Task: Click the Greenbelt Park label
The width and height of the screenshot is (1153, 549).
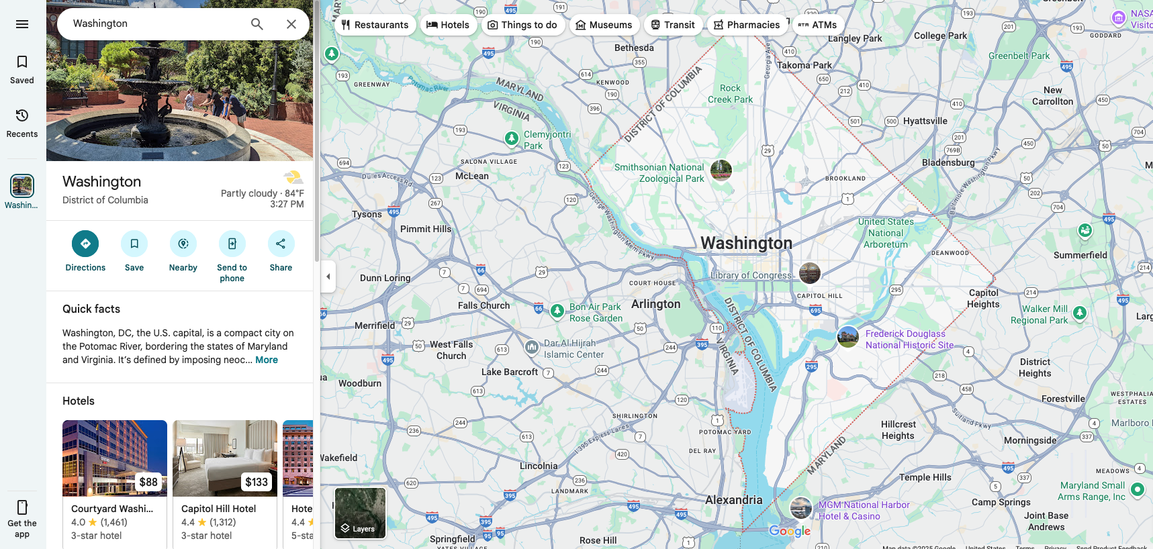Action: pyautogui.click(x=1019, y=56)
